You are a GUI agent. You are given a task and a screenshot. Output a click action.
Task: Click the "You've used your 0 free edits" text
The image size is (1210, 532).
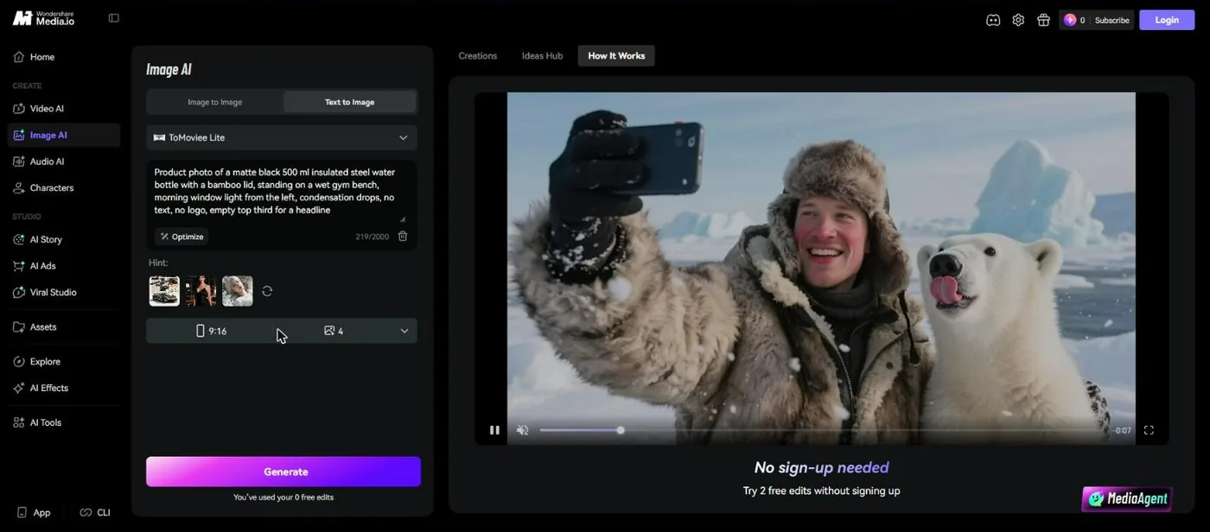click(283, 497)
